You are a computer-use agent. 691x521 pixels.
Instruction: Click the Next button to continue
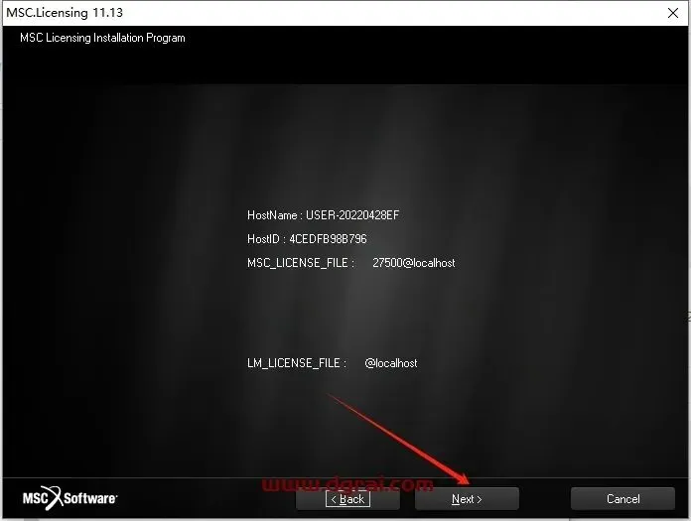467,499
